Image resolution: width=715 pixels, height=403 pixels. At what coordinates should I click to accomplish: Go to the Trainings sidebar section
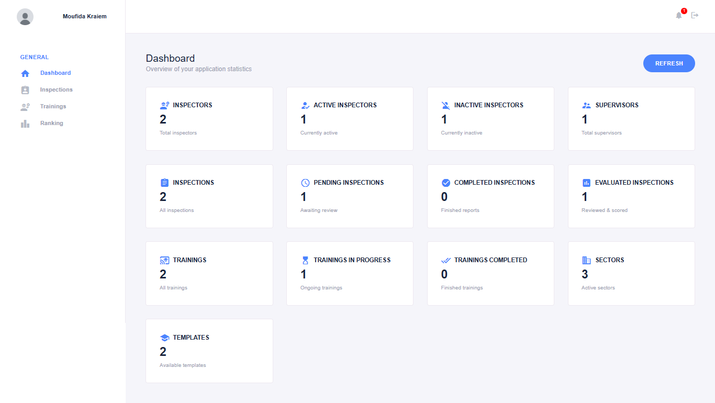(54, 106)
